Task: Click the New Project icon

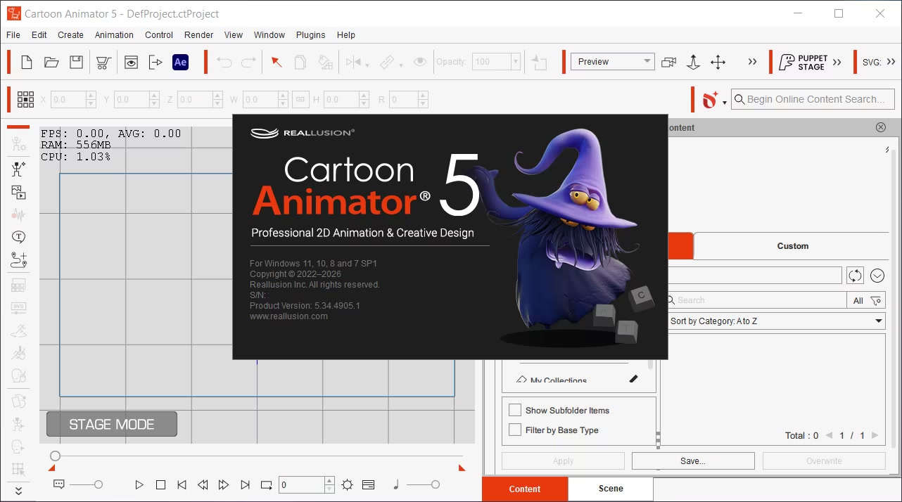Action: [x=27, y=62]
